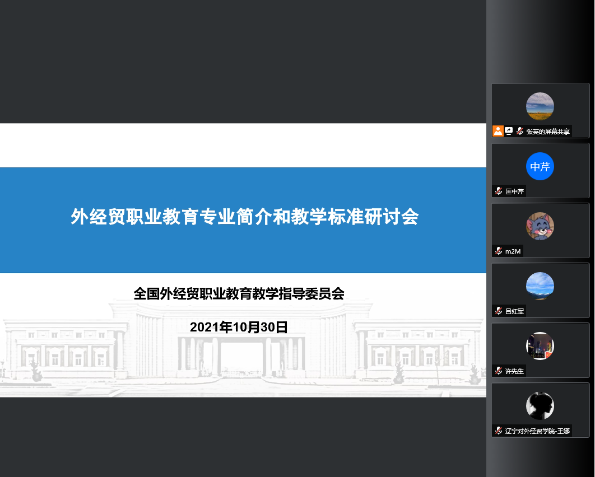
Task: Select the participant name m2M
Action: coord(513,251)
